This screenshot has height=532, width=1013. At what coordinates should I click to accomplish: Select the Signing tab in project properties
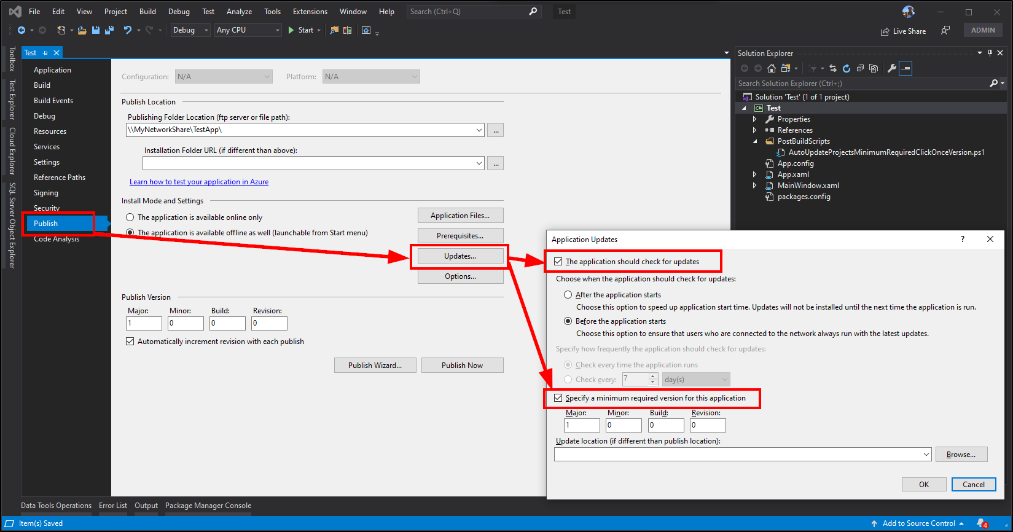point(46,193)
